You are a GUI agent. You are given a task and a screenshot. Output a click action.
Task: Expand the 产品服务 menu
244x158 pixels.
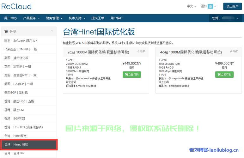point(31,18)
